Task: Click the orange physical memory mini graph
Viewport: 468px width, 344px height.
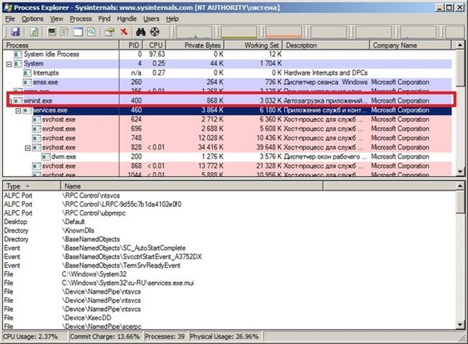Action: coord(284,32)
